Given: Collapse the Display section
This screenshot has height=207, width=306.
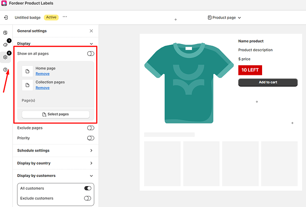Looking at the screenshot, I should tap(91, 44).
